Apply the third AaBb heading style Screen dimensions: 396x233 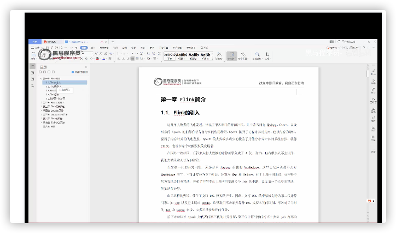pos(205,56)
